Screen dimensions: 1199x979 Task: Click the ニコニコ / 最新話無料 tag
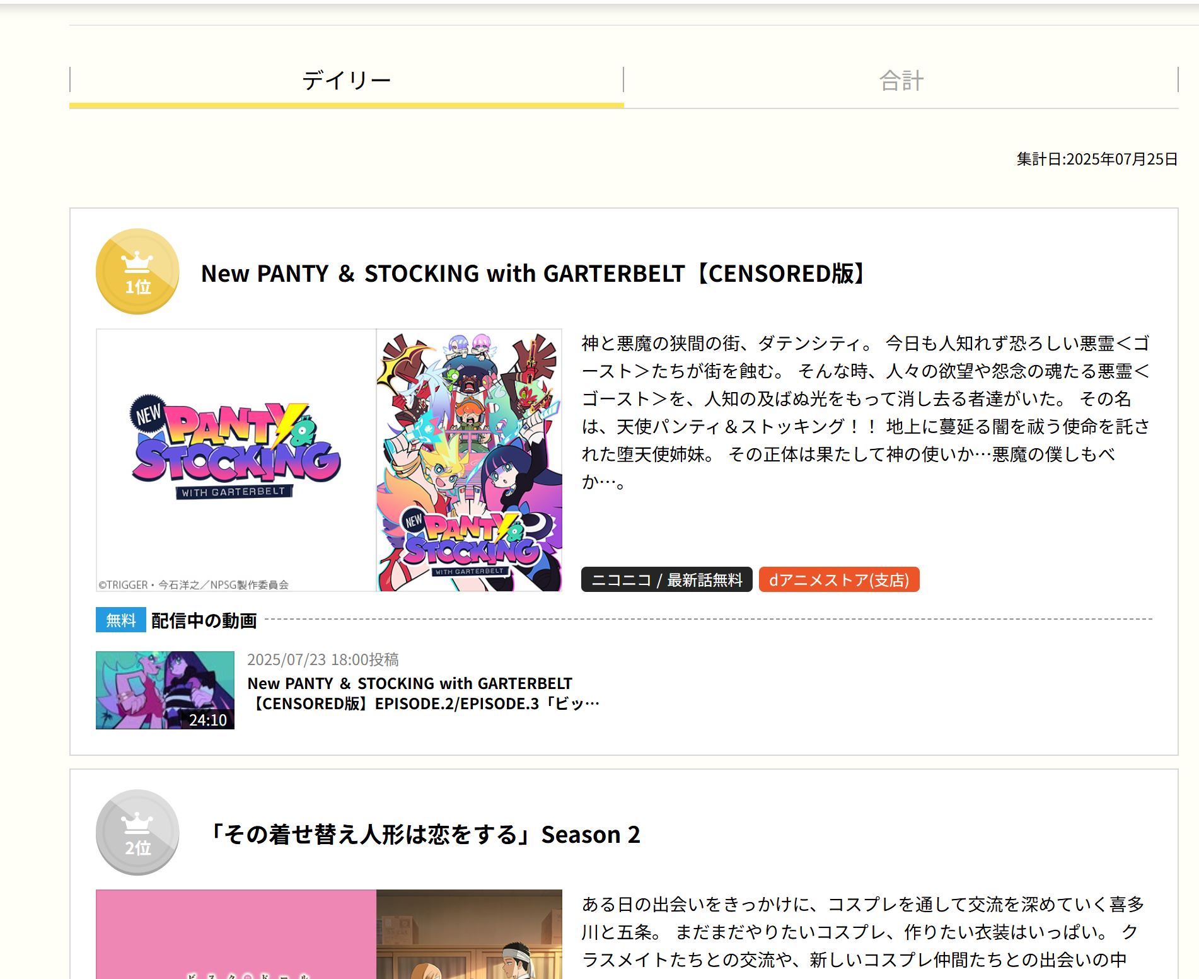click(667, 579)
